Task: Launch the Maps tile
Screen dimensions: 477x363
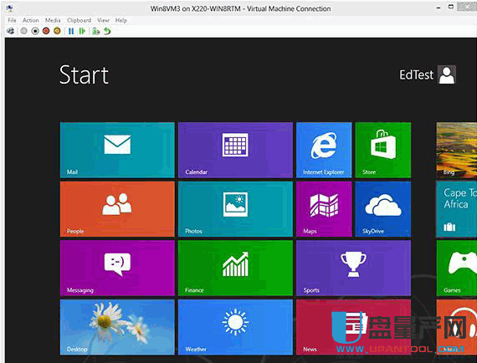Action: click(324, 209)
